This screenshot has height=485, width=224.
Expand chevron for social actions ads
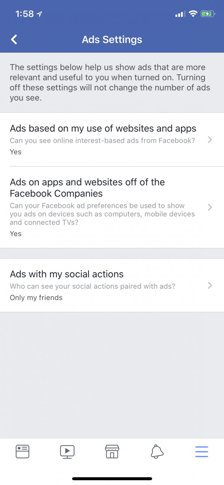coord(210,285)
